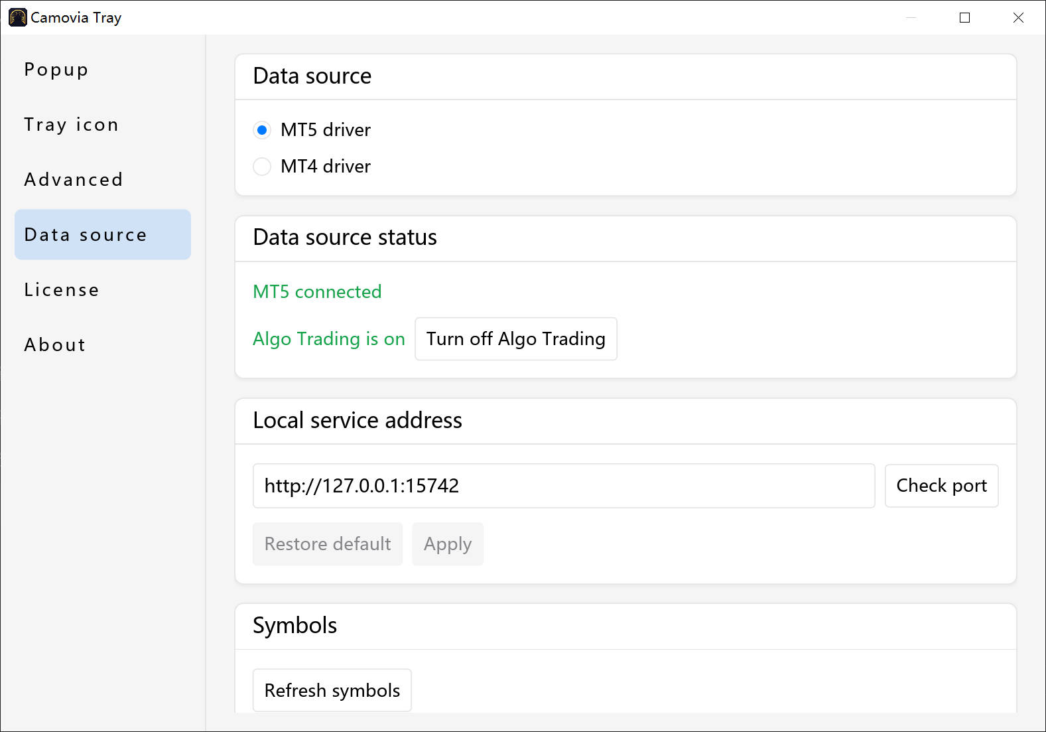Turn off Algo Trading
Viewport: 1046px width, 732px height.
coord(516,339)
